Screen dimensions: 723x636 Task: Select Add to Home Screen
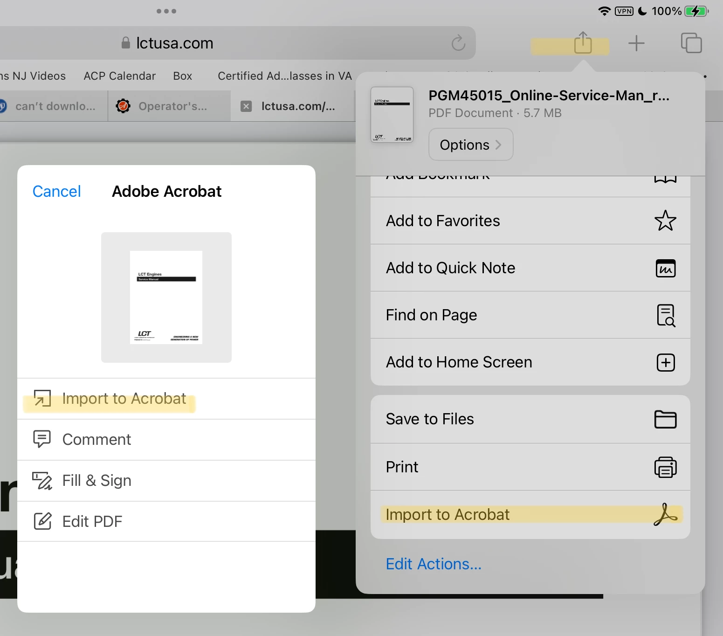pyautogui.click(x=530, y=362)
